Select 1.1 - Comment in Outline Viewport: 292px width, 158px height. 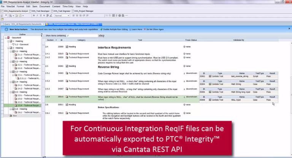(20, 45)
